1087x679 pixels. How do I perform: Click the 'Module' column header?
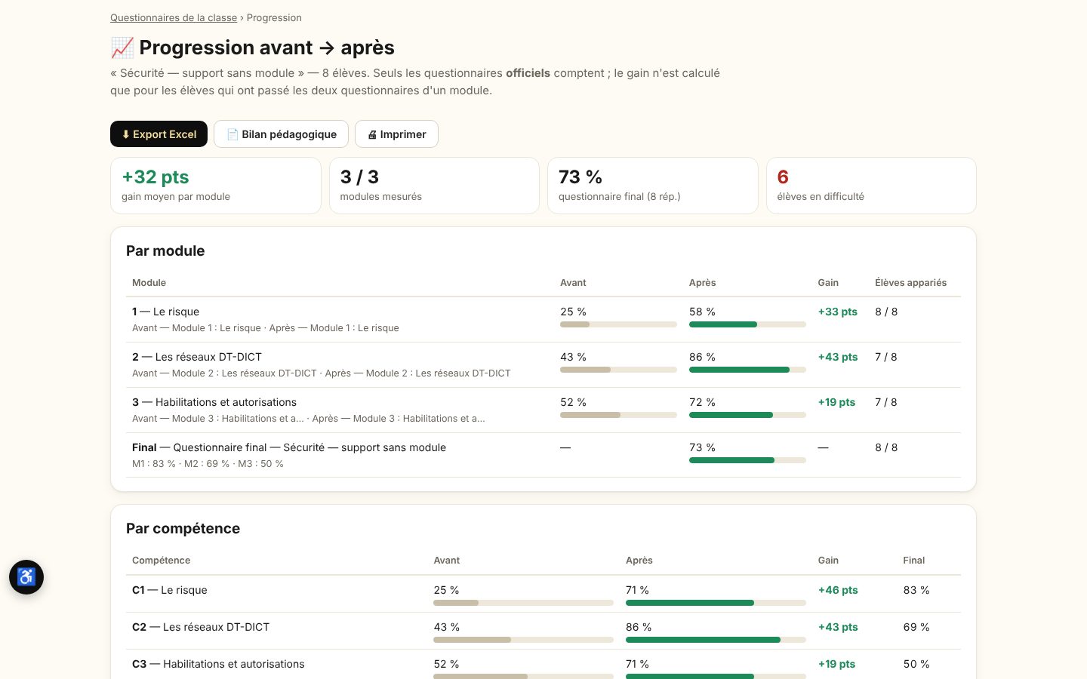149,283
